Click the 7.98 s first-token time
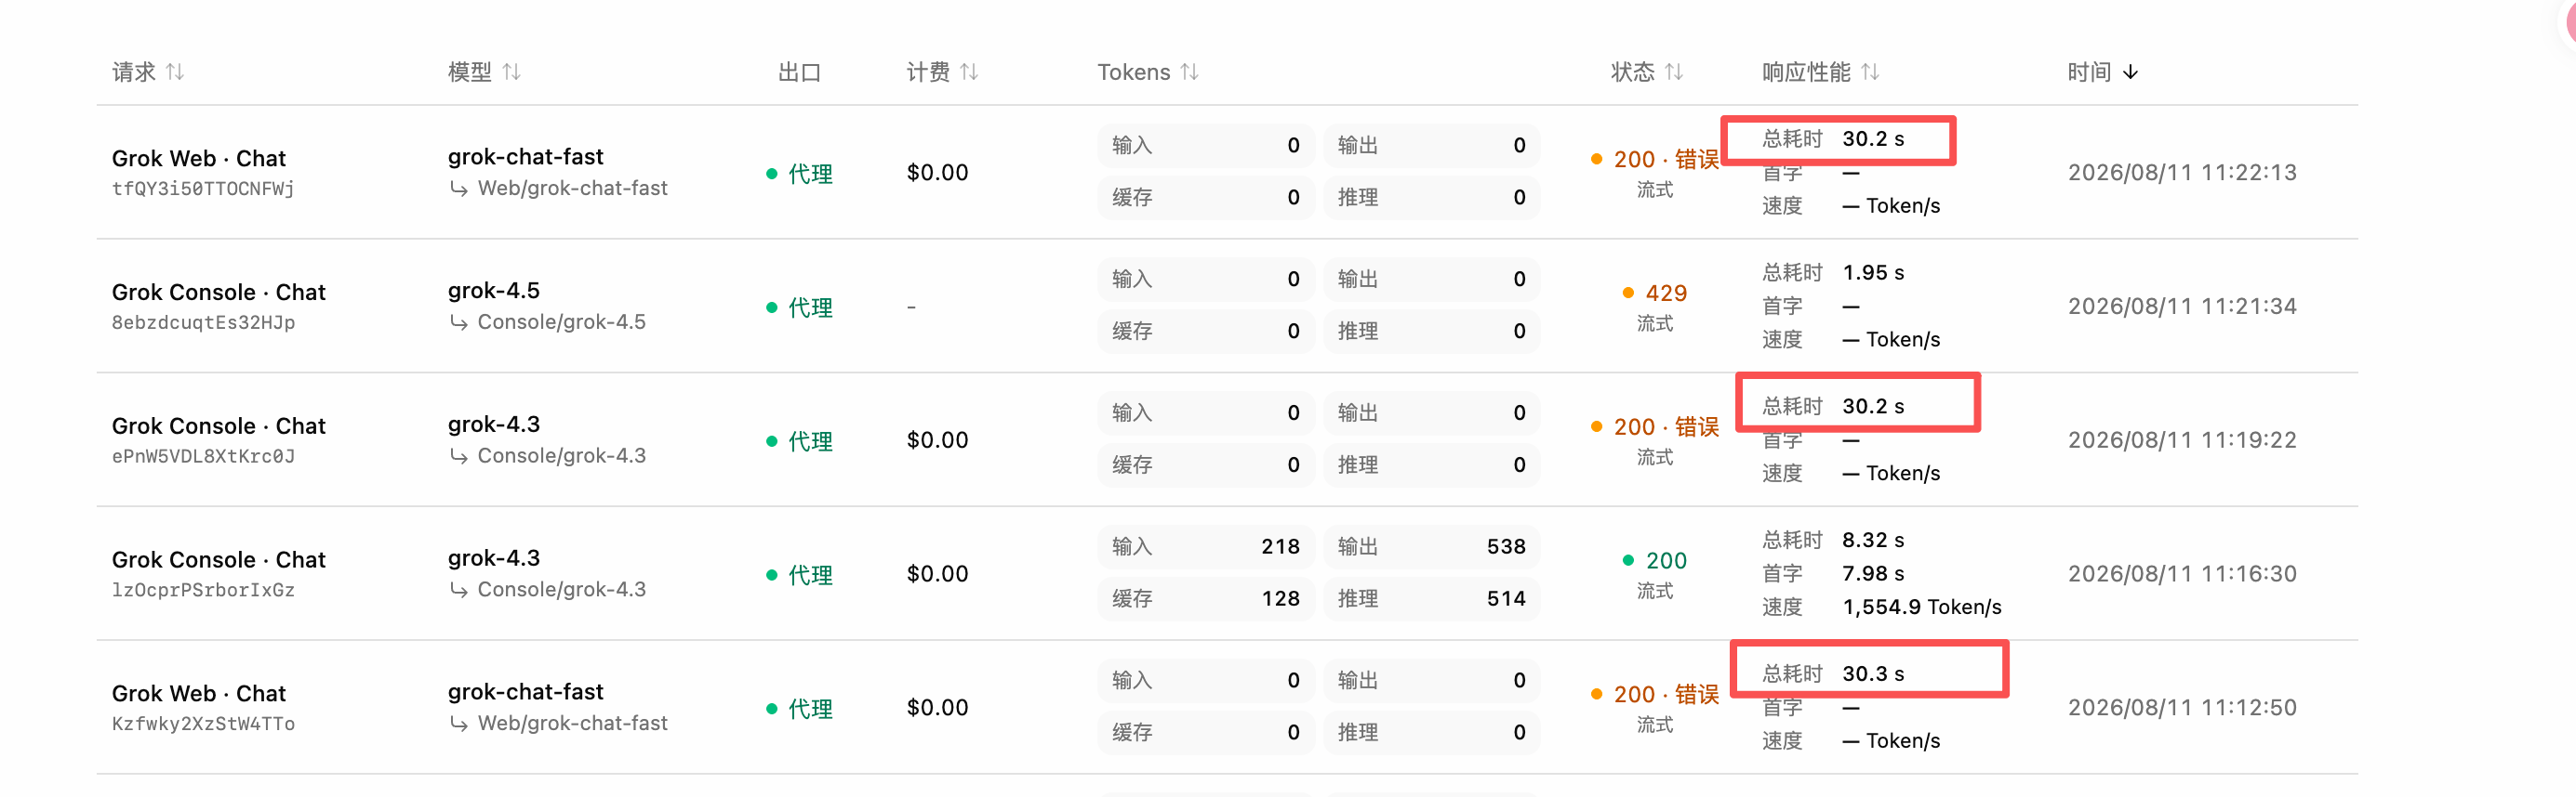Image resolution: width=2576 pixels, height=797 pixels. 1873,574
